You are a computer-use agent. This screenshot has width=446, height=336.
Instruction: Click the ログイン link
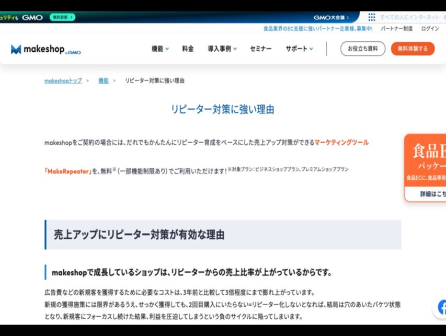(x=430, y=29)
